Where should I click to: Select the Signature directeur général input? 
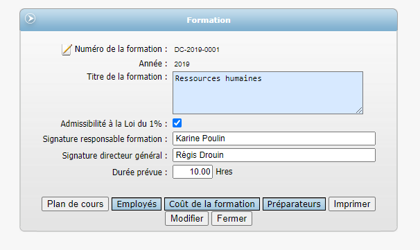click(x=274, y=155)
